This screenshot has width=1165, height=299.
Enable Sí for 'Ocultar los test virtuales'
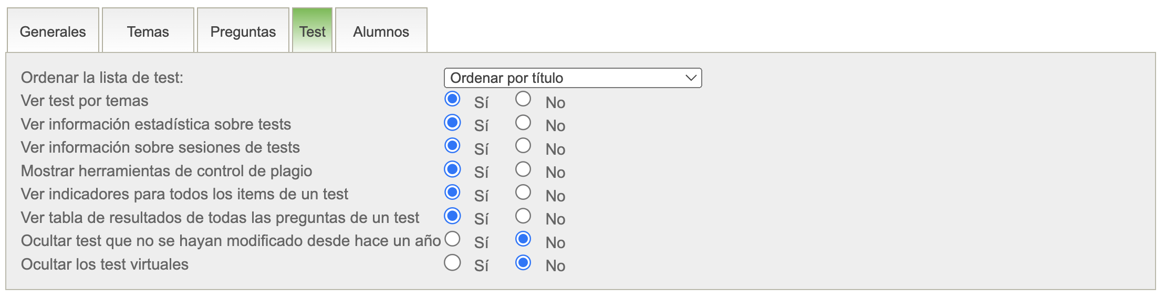tap(452, 262)
